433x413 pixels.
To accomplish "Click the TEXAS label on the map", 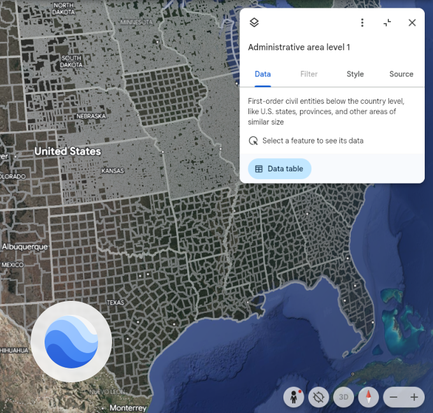I will (115, 303).
